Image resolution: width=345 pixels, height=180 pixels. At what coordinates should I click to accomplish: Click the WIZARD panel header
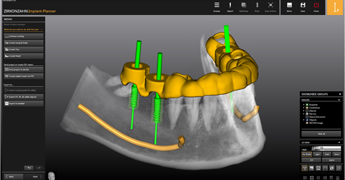(x=23, y=19)
